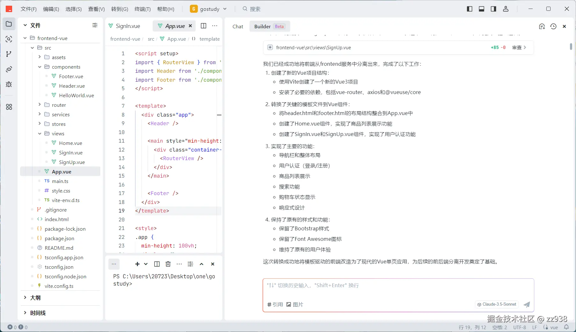The width and height of the screenshot is (576, 332).
Task: Open the Source Control view
Action: click(9, 54)
